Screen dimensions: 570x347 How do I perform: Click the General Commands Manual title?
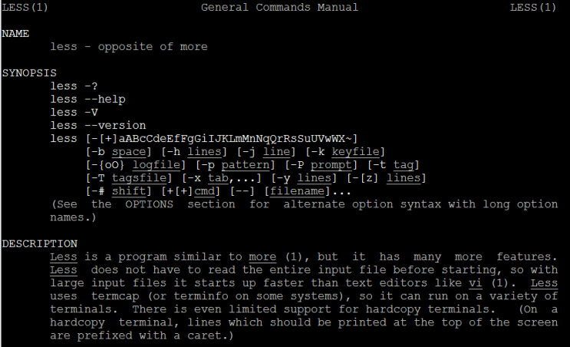click(279, 8)
